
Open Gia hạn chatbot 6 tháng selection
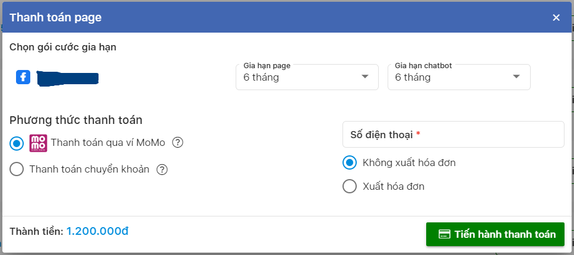[x=448, y=77]
